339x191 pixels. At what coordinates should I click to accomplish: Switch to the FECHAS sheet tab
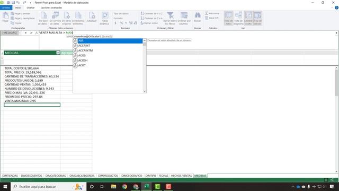[x=164, y=176]
